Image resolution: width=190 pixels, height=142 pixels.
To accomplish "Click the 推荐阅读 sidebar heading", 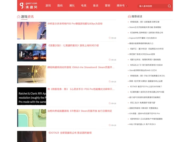I will [x=137, y=16].
